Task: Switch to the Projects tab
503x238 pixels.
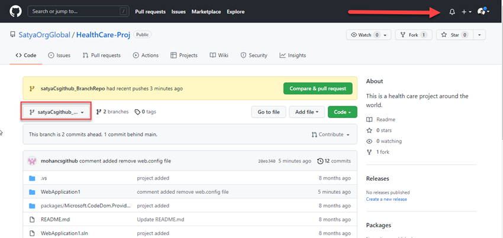Action: tap(184, 56)
